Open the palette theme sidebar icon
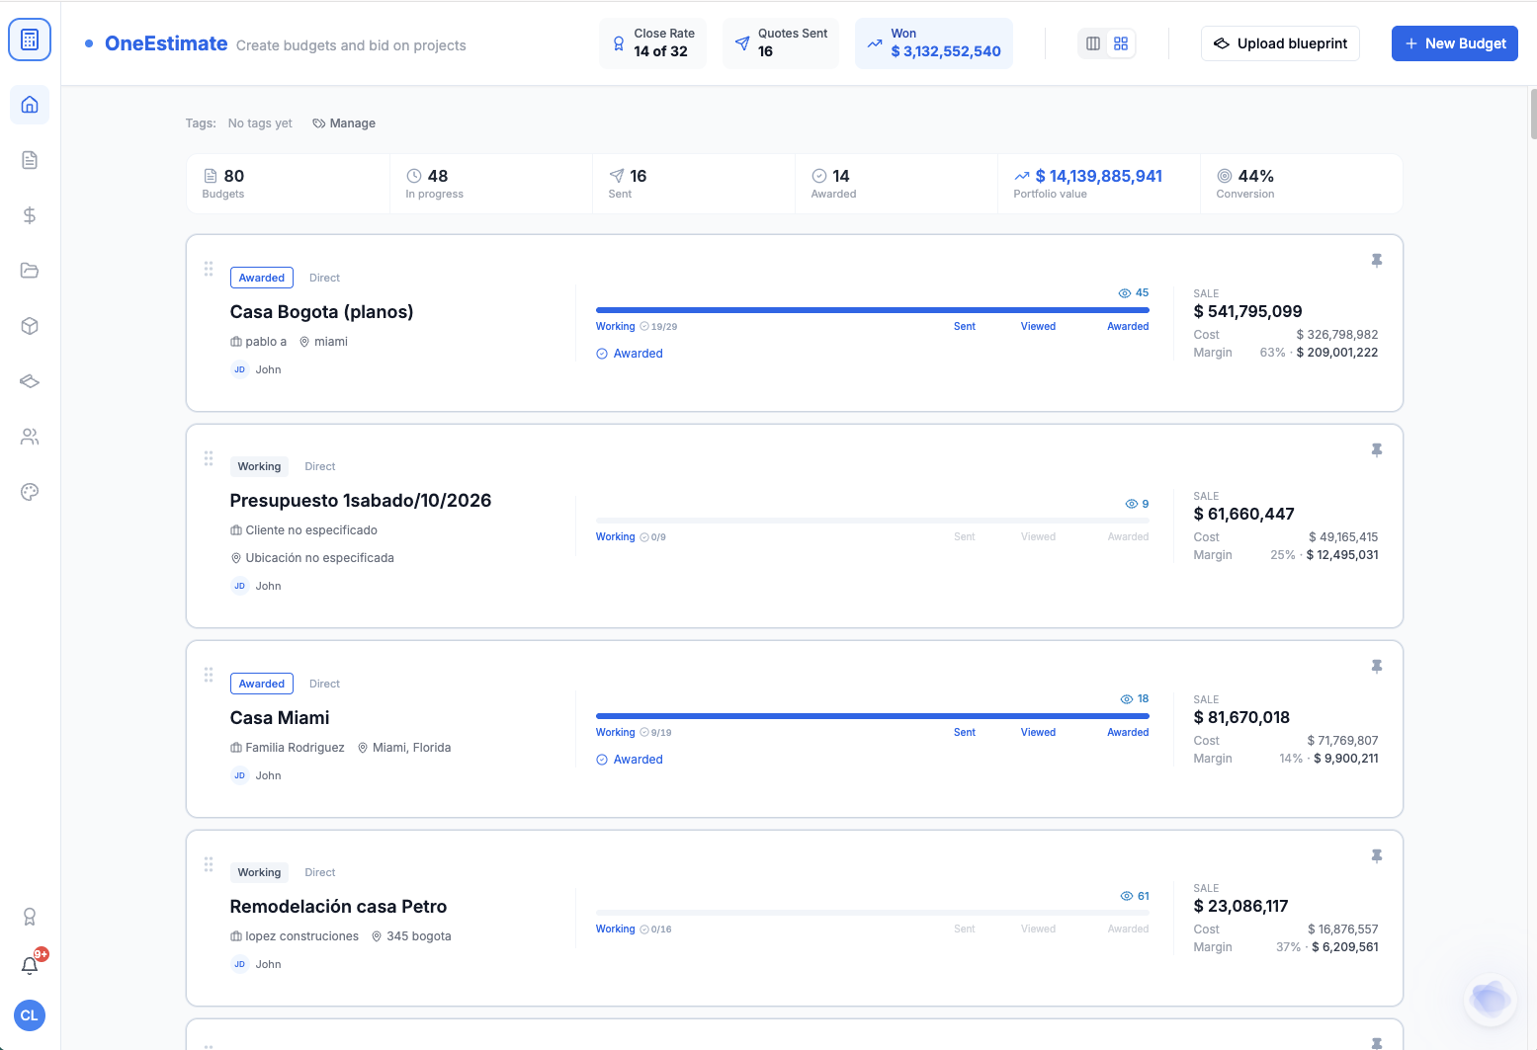Viewport: 1537px width, 1050px height. [x=30, y=492]
